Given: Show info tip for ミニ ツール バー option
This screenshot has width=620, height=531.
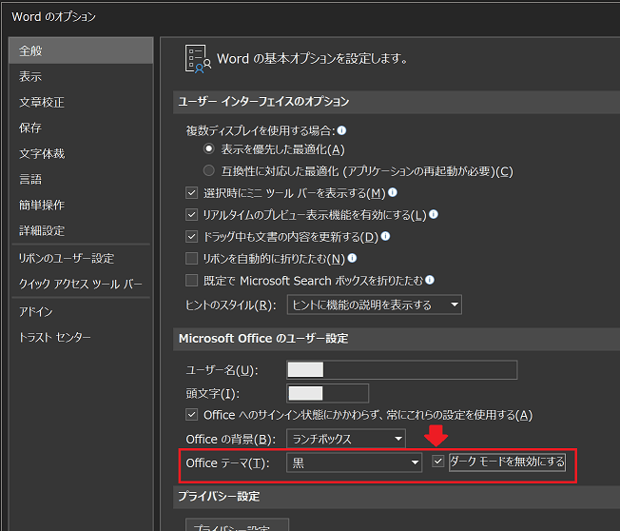Looking at the screenshot, I should (x=392, y=192).
